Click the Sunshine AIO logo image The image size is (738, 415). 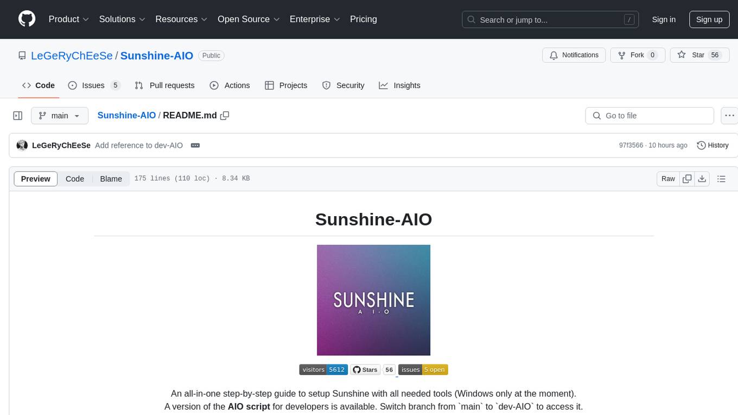(373, 300)
